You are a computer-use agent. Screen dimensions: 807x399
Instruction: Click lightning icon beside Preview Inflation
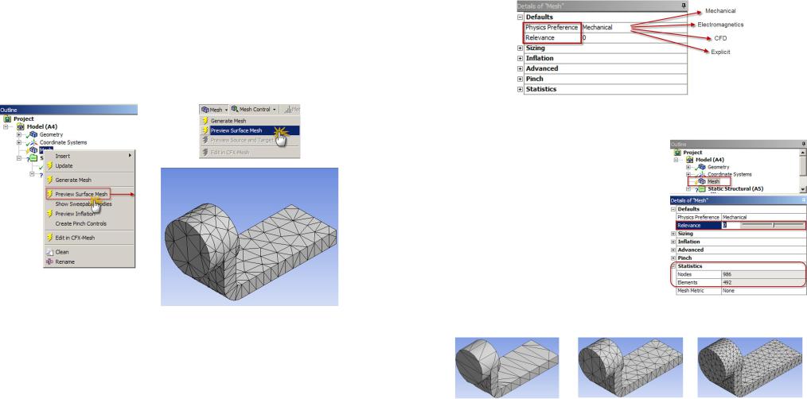(50, 213)
